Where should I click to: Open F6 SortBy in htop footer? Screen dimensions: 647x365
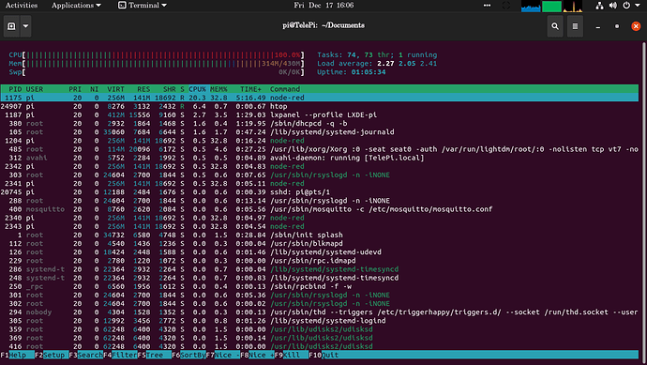coord(188,355)
